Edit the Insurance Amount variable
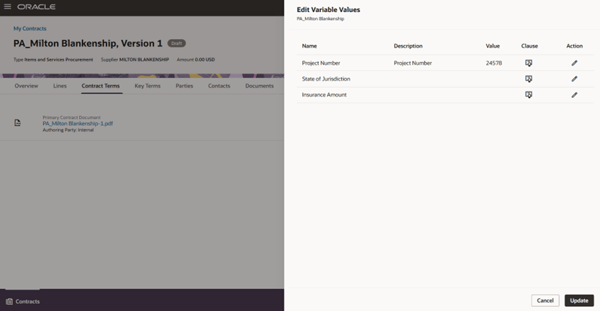Screen dimensions: 600x311 coord(574,95)
